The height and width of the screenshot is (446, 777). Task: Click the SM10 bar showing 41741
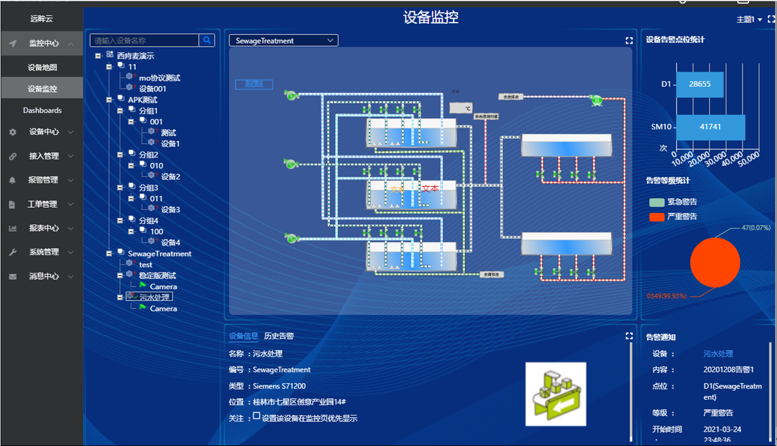(x=710, y=127)
